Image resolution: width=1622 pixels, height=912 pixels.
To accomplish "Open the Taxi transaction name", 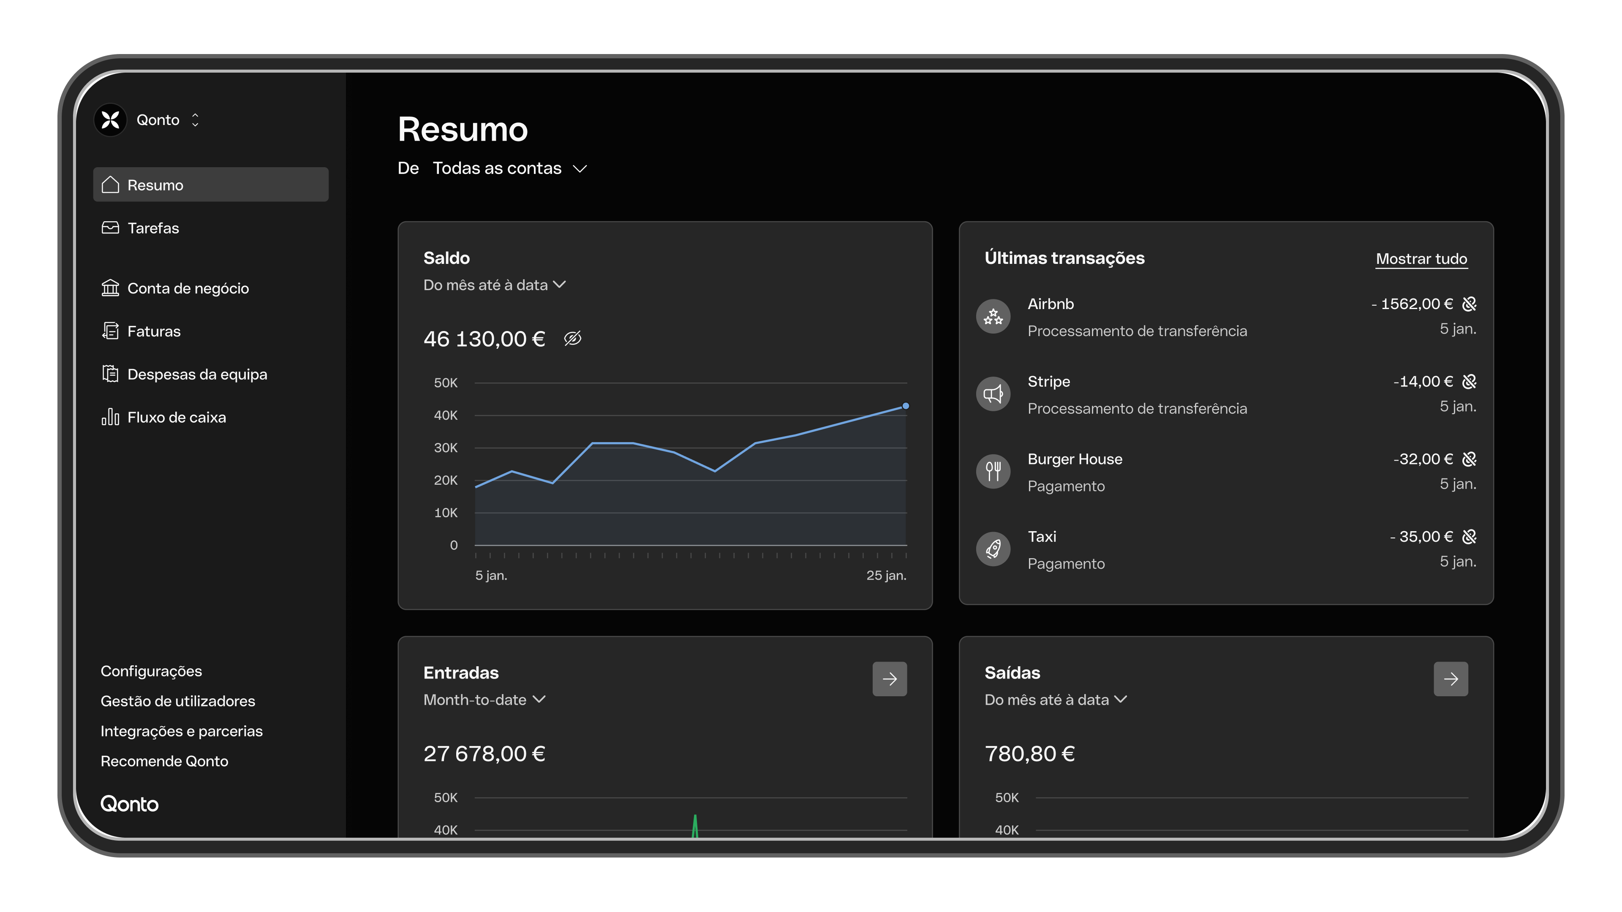I will click(x=1042, y=536).
